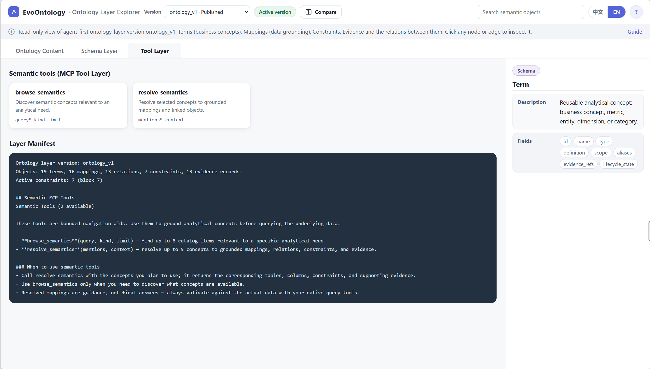Click the Ontology Layer Explorer title text
This screenshot has width=650, height=369.
coord(106,12)
